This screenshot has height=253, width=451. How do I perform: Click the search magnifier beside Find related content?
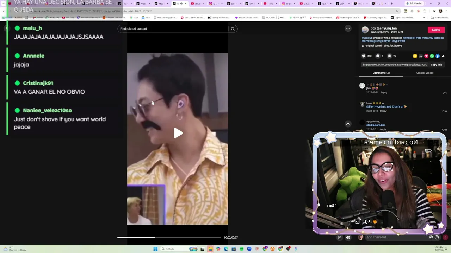coord(233,29)
